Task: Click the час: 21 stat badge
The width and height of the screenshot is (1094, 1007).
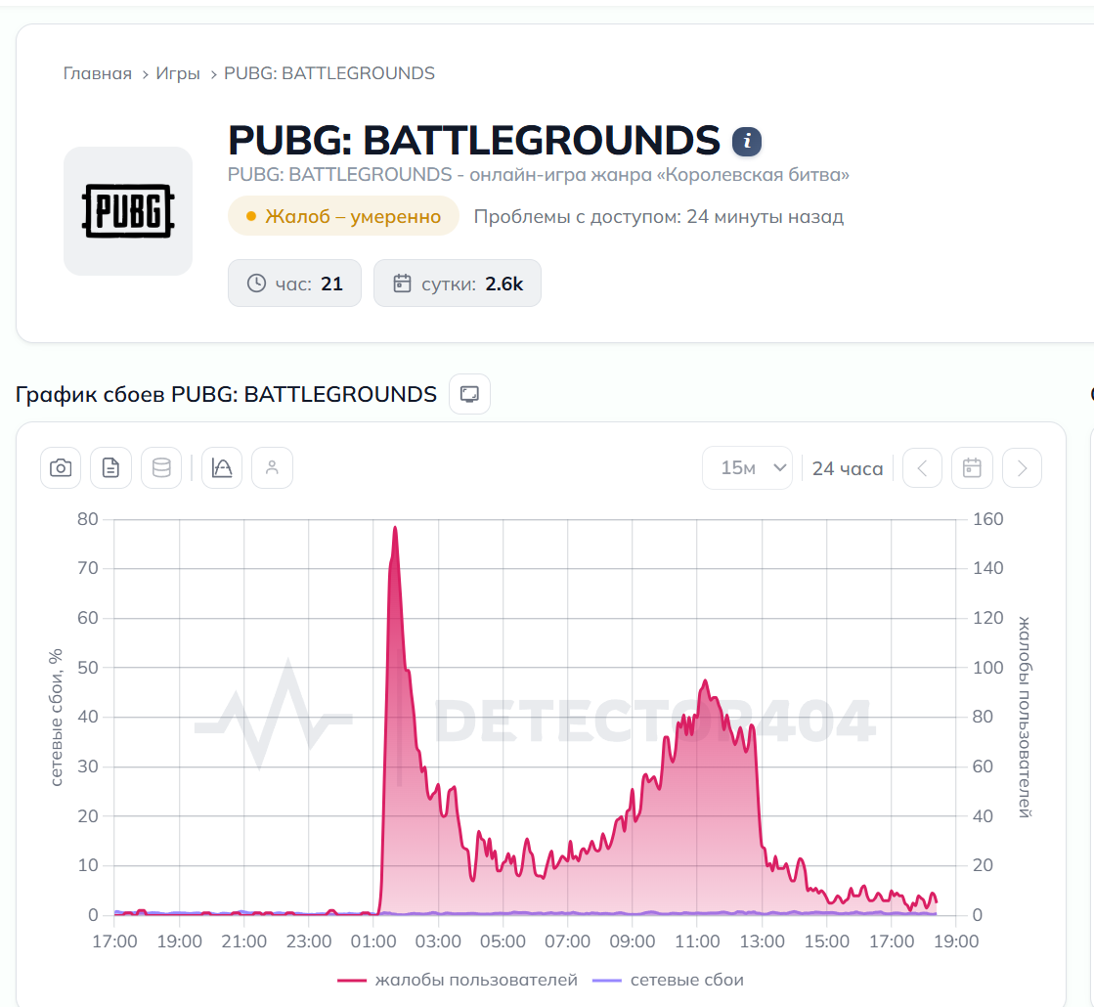Action: tap(294, 284)
